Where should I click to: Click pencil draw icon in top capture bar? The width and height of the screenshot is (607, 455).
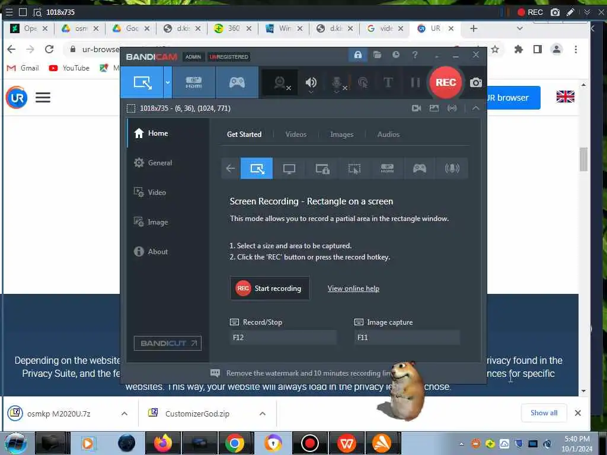coord(570,12)
